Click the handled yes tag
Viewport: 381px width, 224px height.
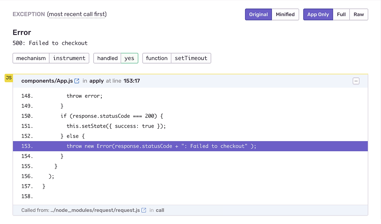pos(116,58)
